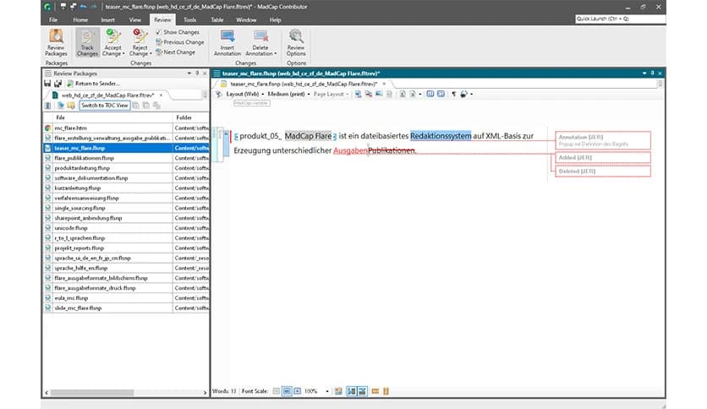Open Review Packages in the ribbon
This screenshot has height=409, width=707.
tap(56, 42)
